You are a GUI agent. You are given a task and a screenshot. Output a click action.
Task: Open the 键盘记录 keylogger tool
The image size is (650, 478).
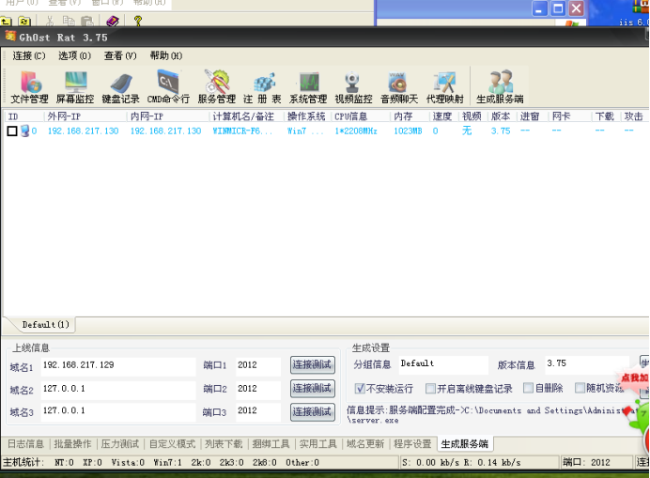point(120,86)
